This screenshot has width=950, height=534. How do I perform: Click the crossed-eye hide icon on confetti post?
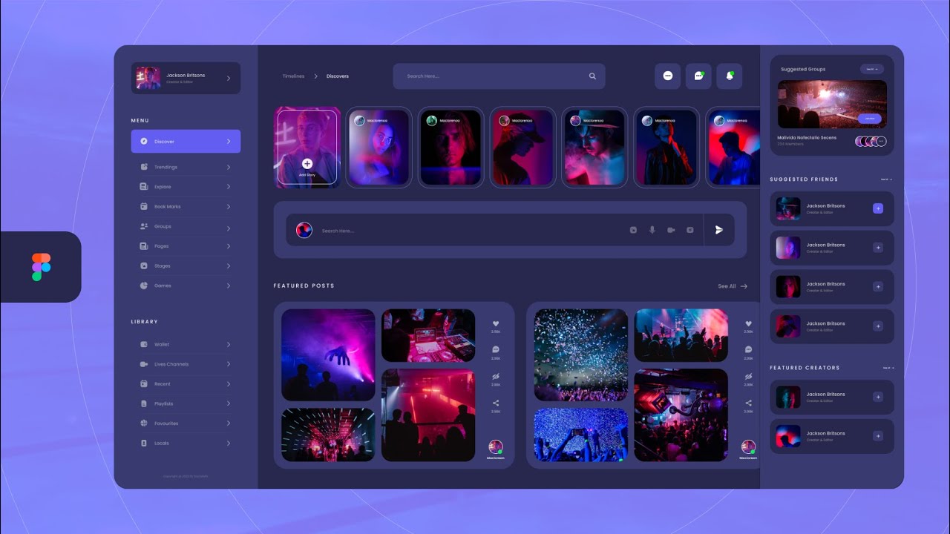click(748, 376)
